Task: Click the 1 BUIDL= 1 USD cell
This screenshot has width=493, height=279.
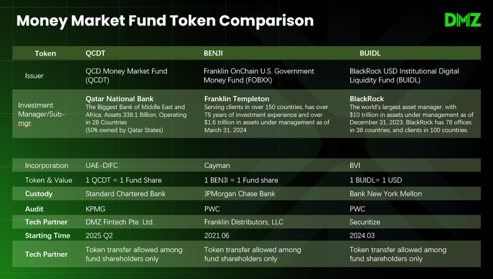Action: pyautogui.click(x=376, y=180)
